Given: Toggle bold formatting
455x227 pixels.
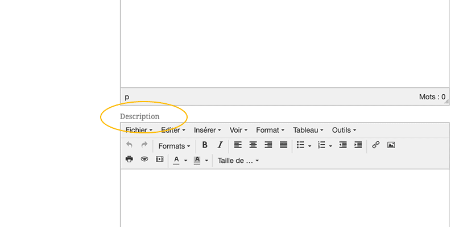Looking at the screenshot, I should coord(205,145).
